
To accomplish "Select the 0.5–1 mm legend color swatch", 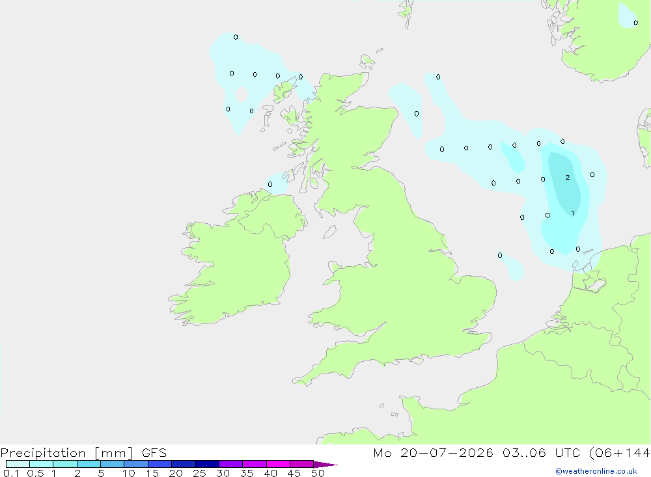I will pyautogui.click(x=42, y=464).
